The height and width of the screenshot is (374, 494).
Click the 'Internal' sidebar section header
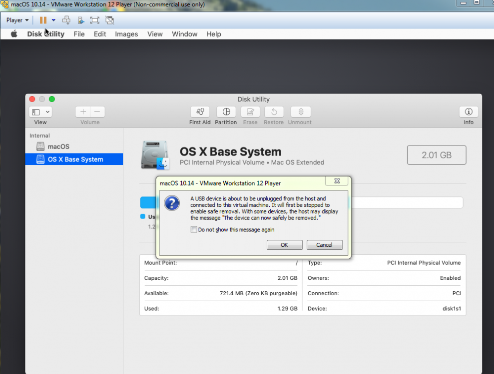pyautogui.click(x=39, y=136)
